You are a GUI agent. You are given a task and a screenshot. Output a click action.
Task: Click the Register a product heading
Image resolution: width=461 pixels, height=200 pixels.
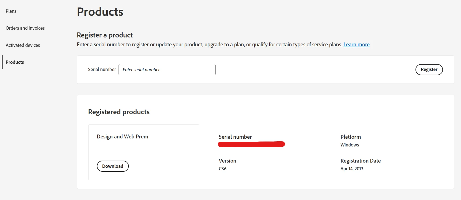coord(105,35)
